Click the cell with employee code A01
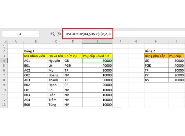This screenshot has height=136, width=185. point(36,61)
